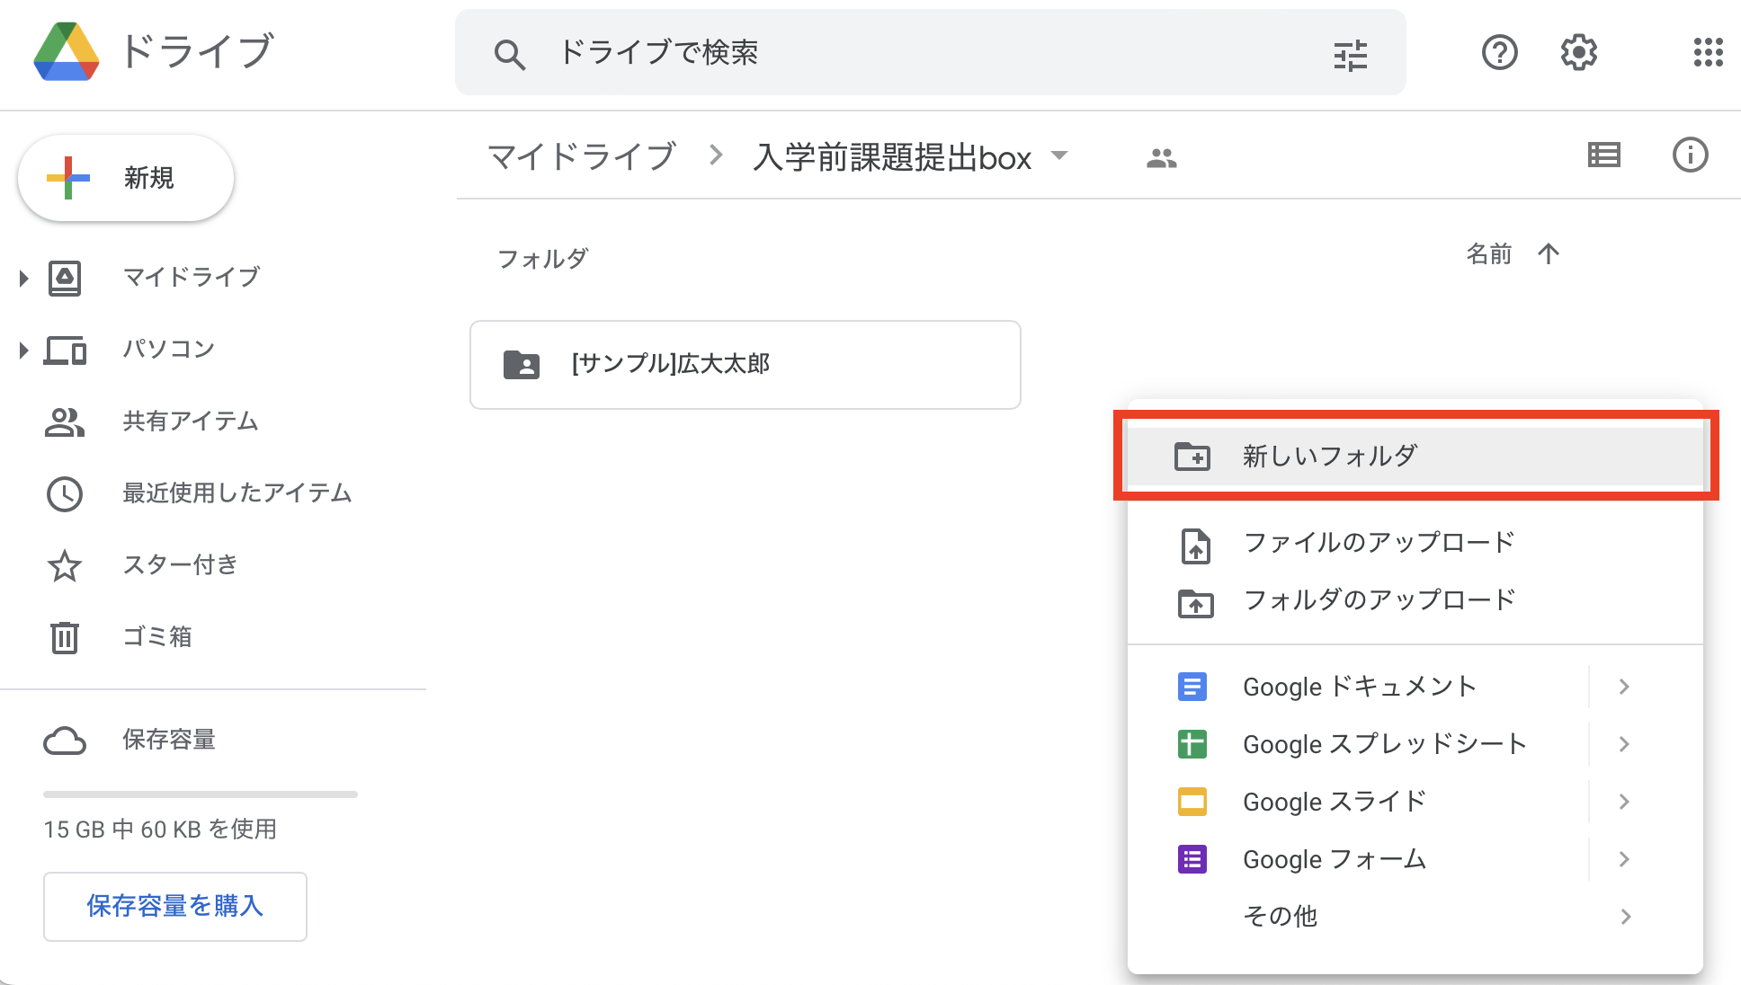Select the [サンプル]広大太郎 folder card

746,365
